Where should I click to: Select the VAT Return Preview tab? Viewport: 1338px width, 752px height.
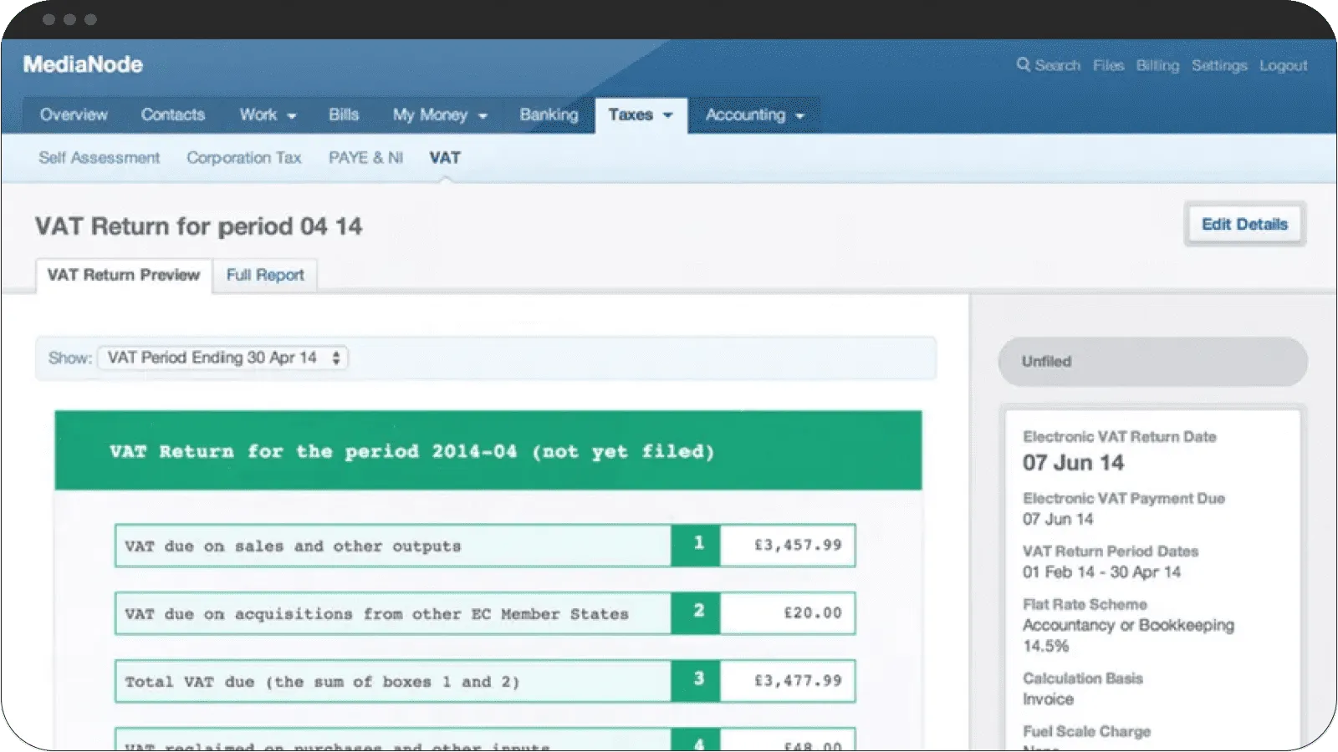[x=123, y=275]
